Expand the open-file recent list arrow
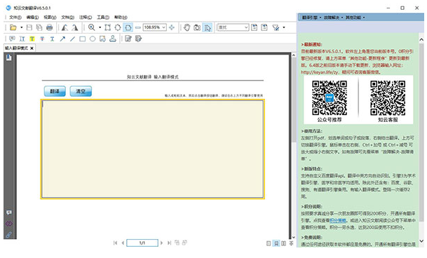Image resolution: width=427 pixels, height=258 pixels. pos(21,27)
